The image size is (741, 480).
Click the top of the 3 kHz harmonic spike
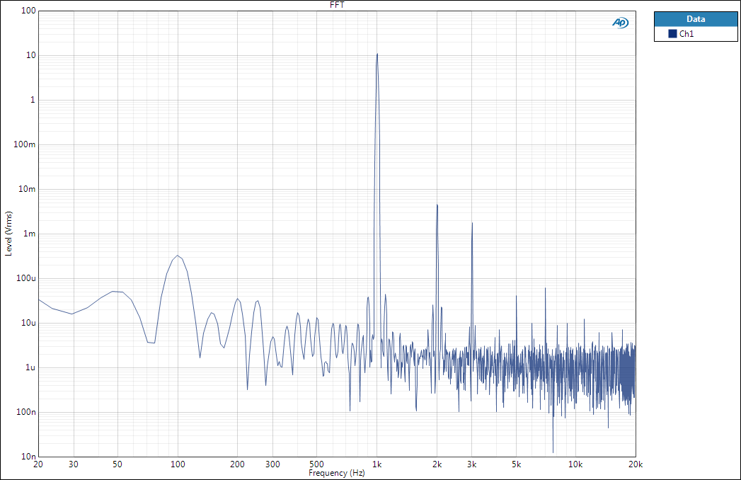tap(472, 223)
